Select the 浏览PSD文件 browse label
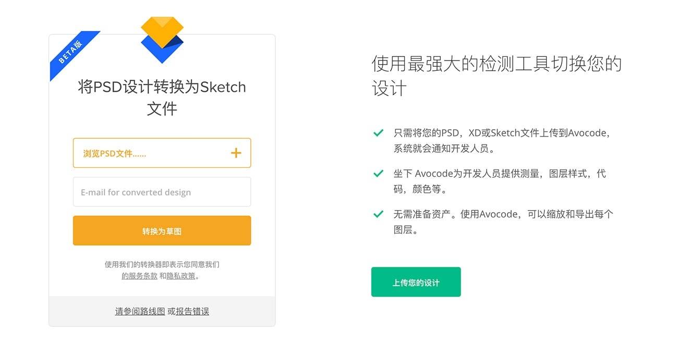The width and height of the screenshot is (678, 356). (115, 154)
